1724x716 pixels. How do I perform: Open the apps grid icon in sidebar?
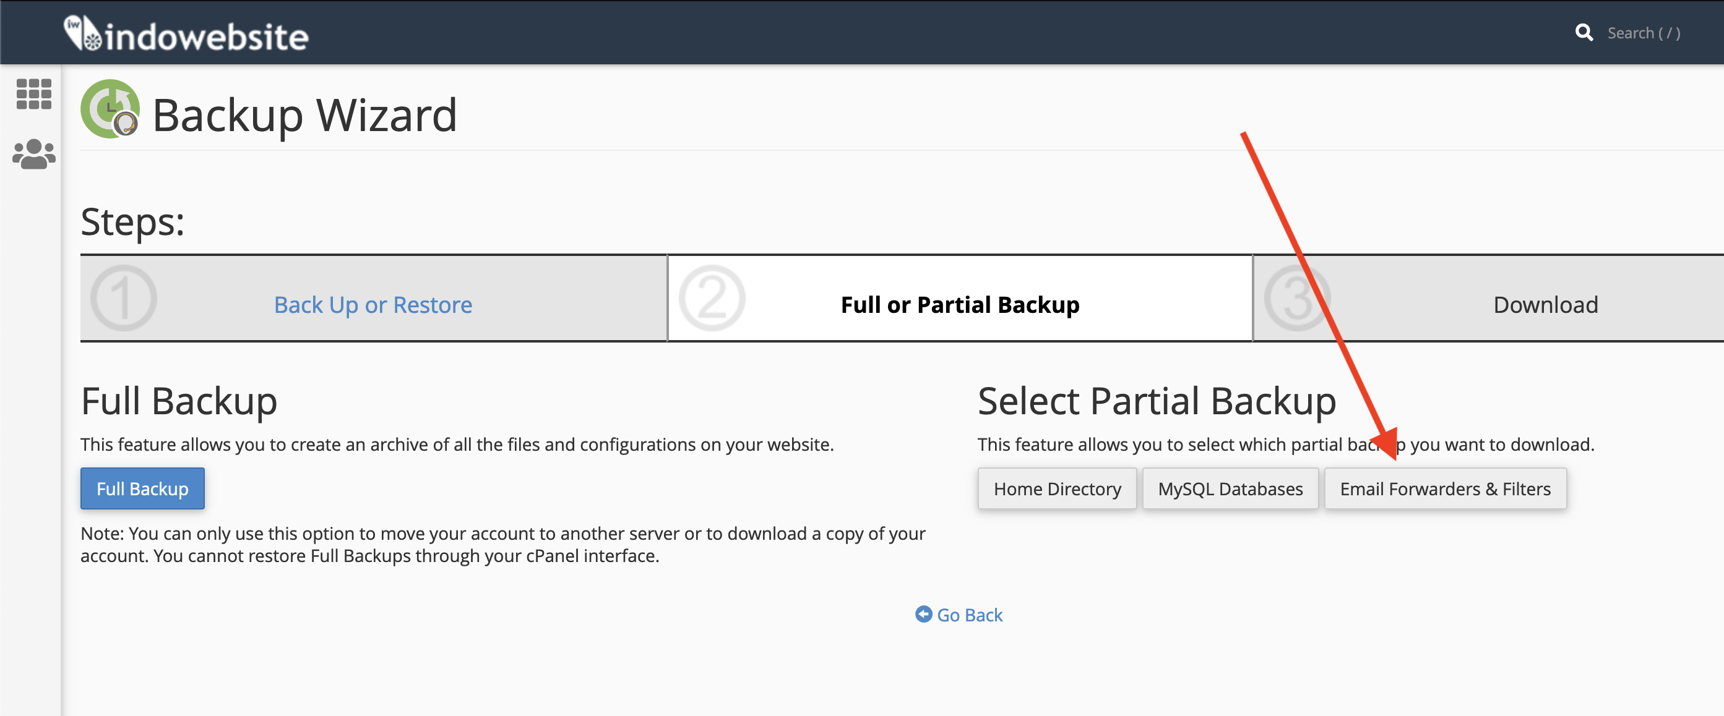[x=33, y=93]
